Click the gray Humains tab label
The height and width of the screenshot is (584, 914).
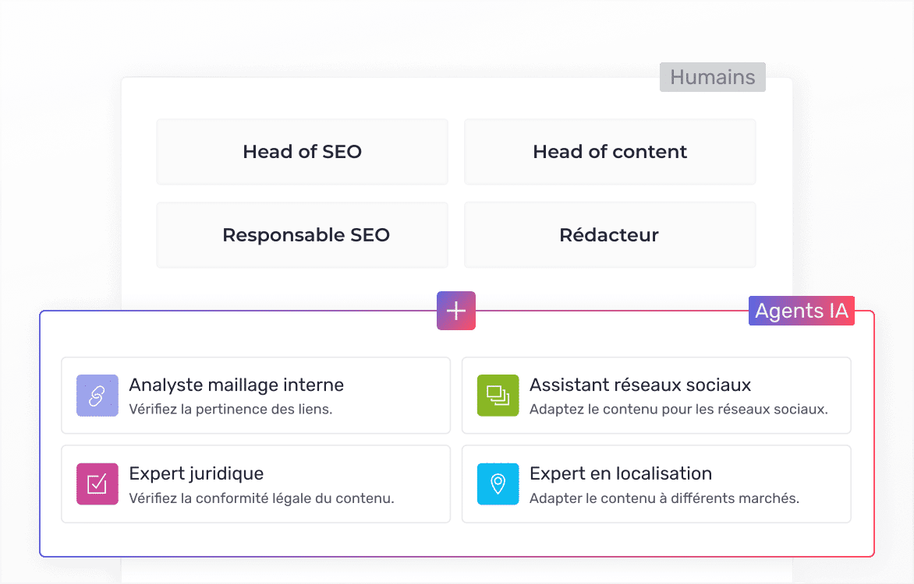coord(712,78)
